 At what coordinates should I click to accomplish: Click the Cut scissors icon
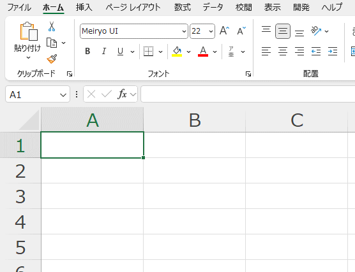[x=52, y=26]
